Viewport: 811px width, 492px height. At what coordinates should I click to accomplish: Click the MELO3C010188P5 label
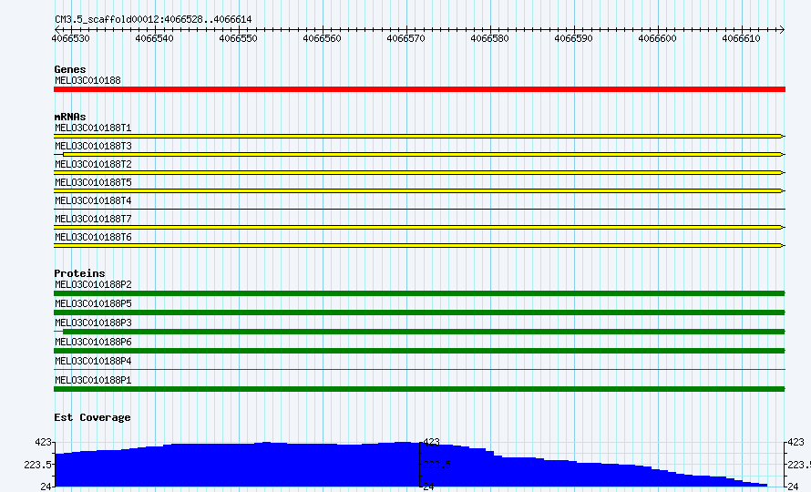[93, 303]
